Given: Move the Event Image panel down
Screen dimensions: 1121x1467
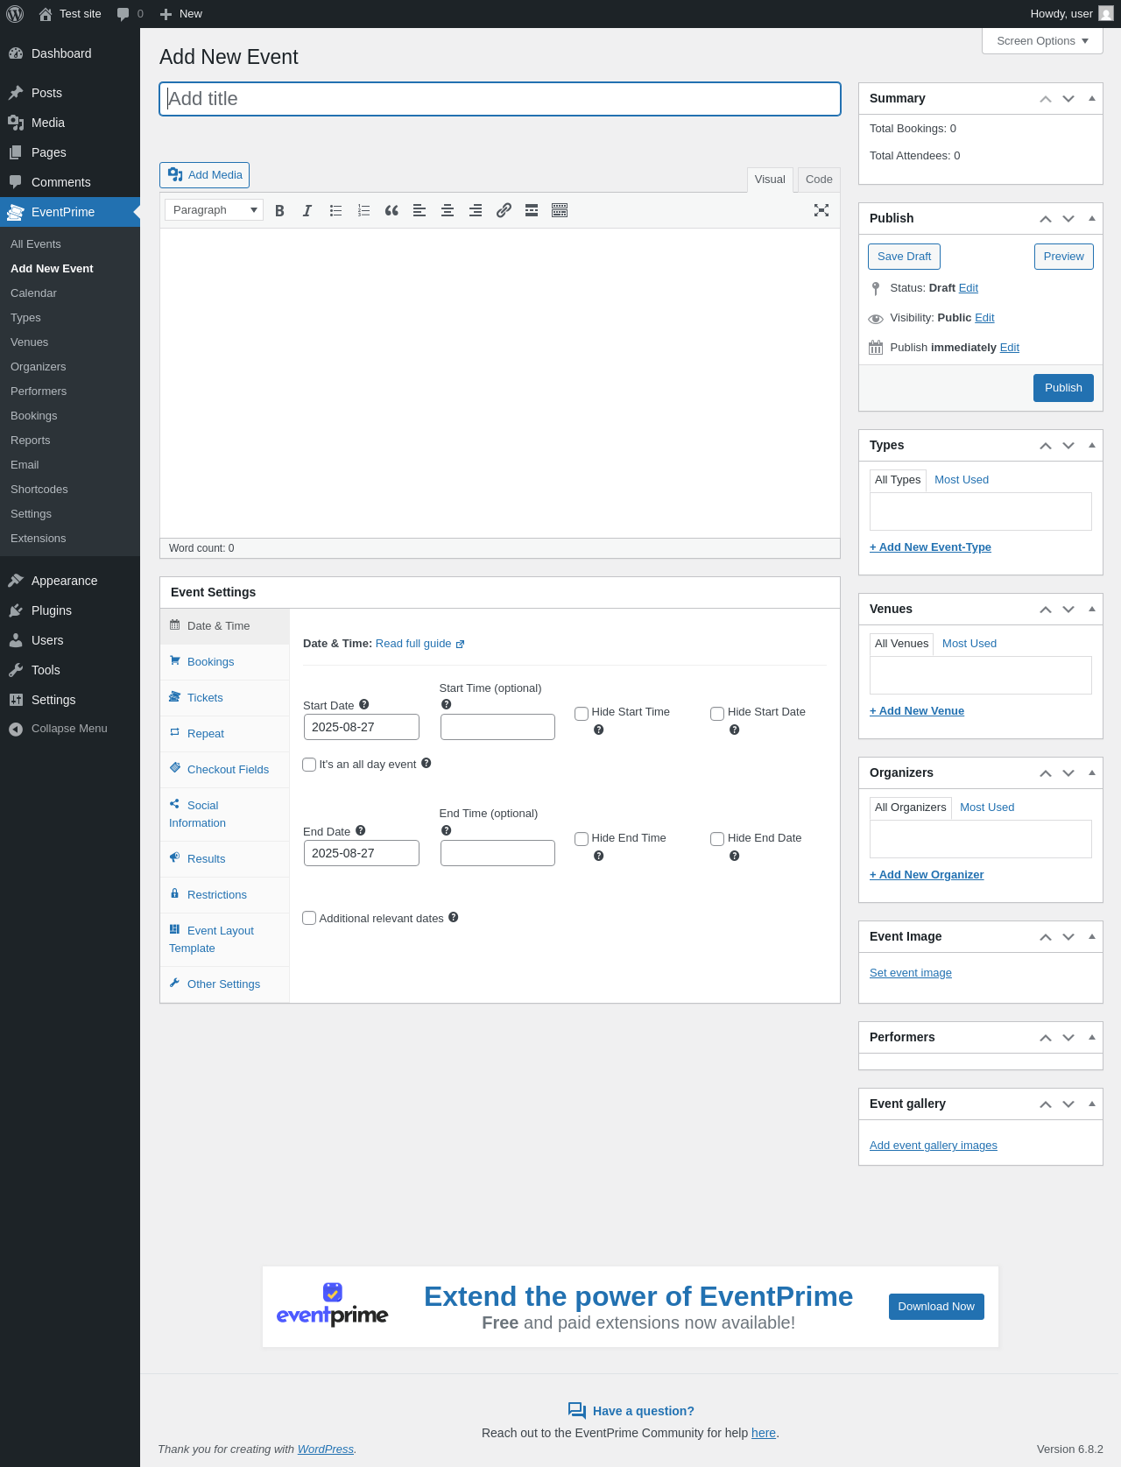Looking at the screenshot, I should [x=1068, y=936].
